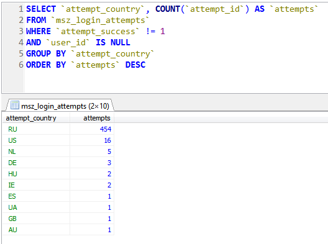
Task: Click user_id identifier on line 4
Action: pyautogui.click(x=68, y=43)
